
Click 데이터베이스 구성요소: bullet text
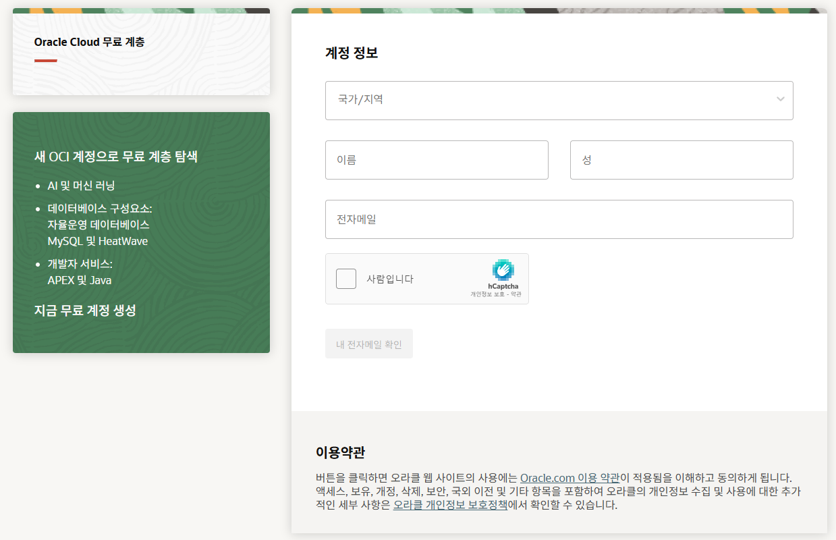[x=100, y=209]
